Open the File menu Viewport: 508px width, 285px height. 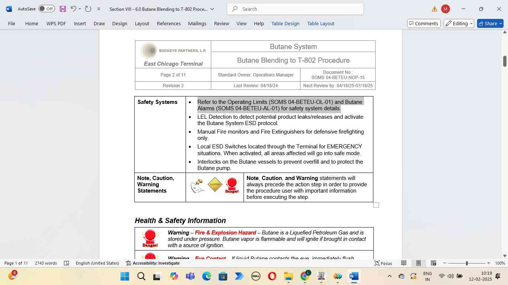(12, 23)
